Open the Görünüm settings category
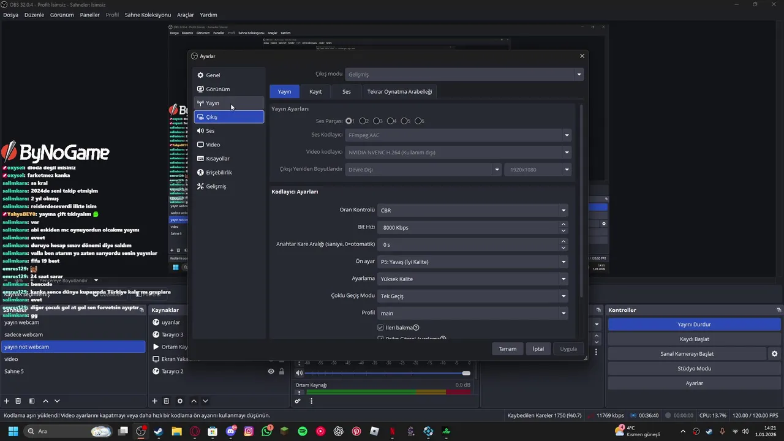This screenshot has height=441, width=784. (x=228, y=89)
